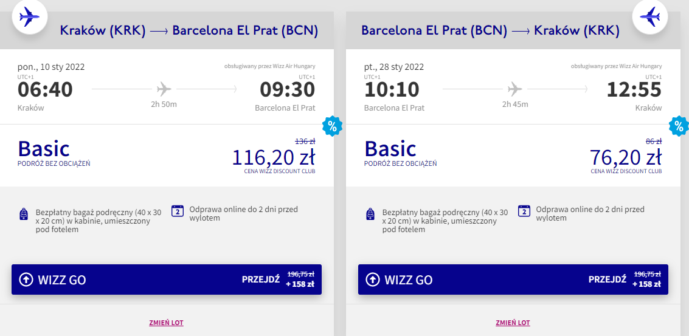Image resolution: width=689 pixels, height=336 pixels.
Task: Click the backpack baggage icon in outbound card
Action: (24, 214)
